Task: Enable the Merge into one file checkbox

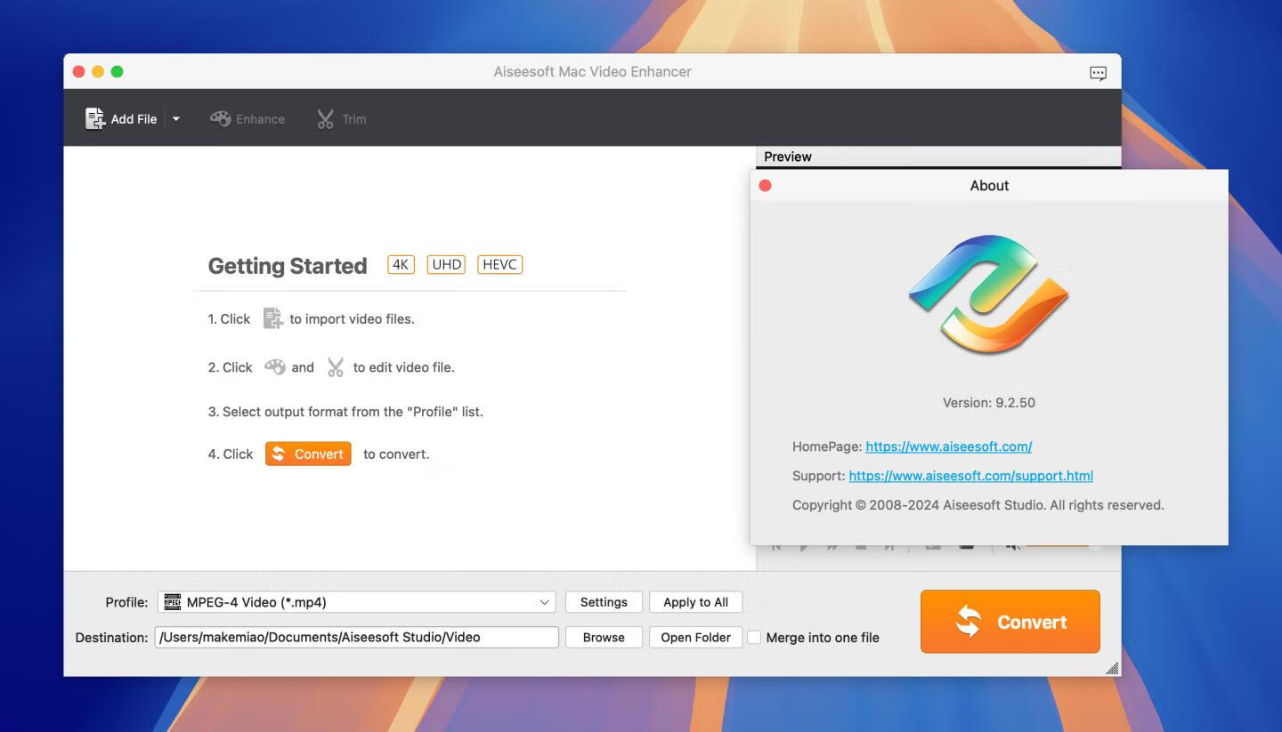Action: 754,638
